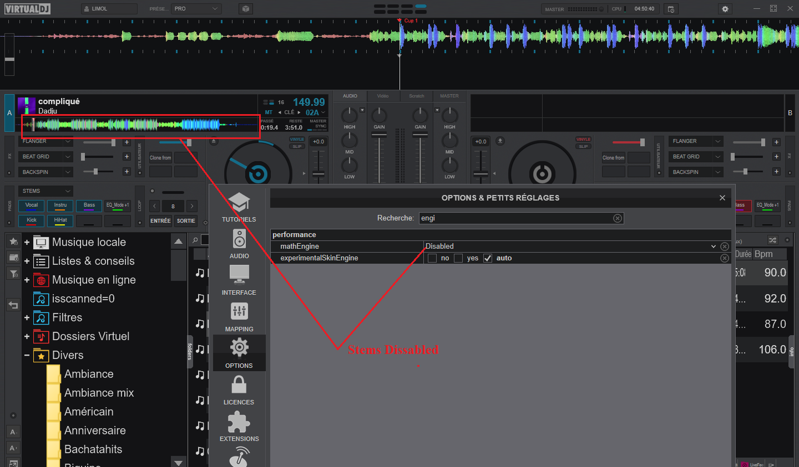Select 'yes' for experimentalSkinEngine
Image resolution: width=799 pixels, height=467 pixels.
coord(458,258)
